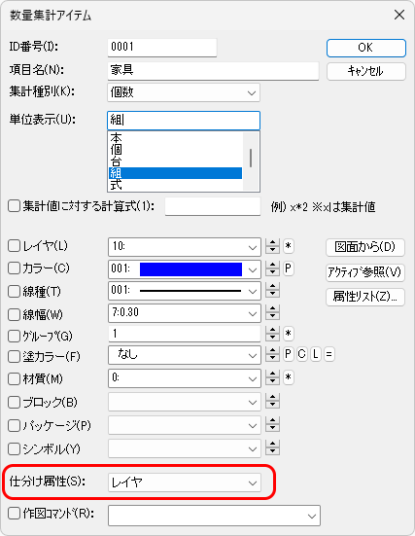Click the L button in the 塗カラー row
This screenshot has height=536, width=415.
(x=316, y=354)
